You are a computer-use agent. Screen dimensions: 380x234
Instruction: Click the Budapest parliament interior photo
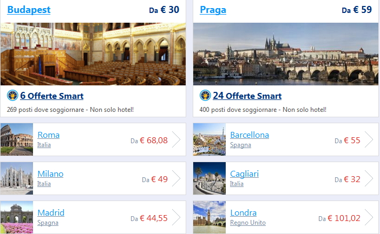[x=93, y=54]
